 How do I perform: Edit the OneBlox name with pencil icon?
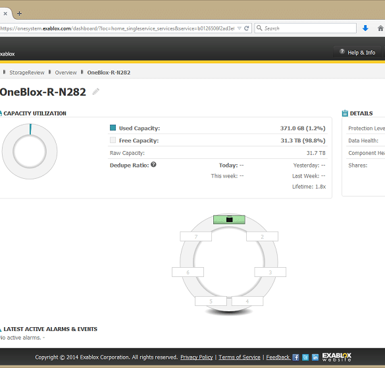(x=96, y=92)
